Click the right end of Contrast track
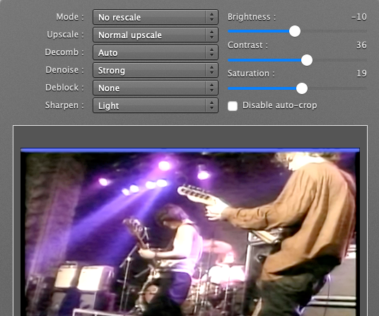379x316 pixels. [365, 60]
